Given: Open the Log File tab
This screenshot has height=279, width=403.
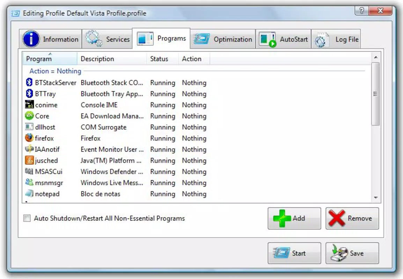Looking at the screenshot, I should (336, 39).
